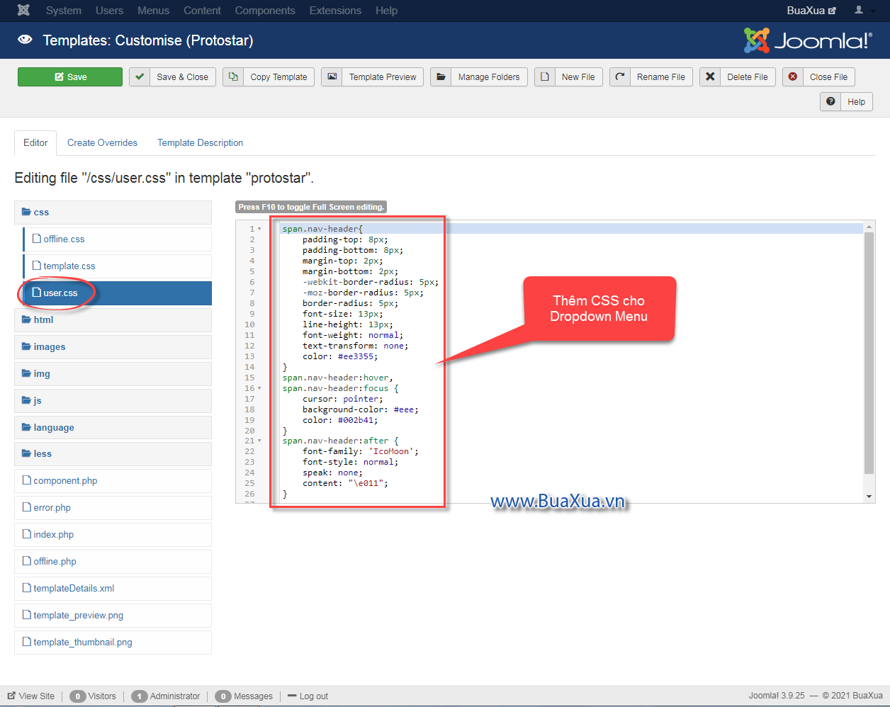890x707 pixels.
Task: Expand the less folder
Action: 113,454
